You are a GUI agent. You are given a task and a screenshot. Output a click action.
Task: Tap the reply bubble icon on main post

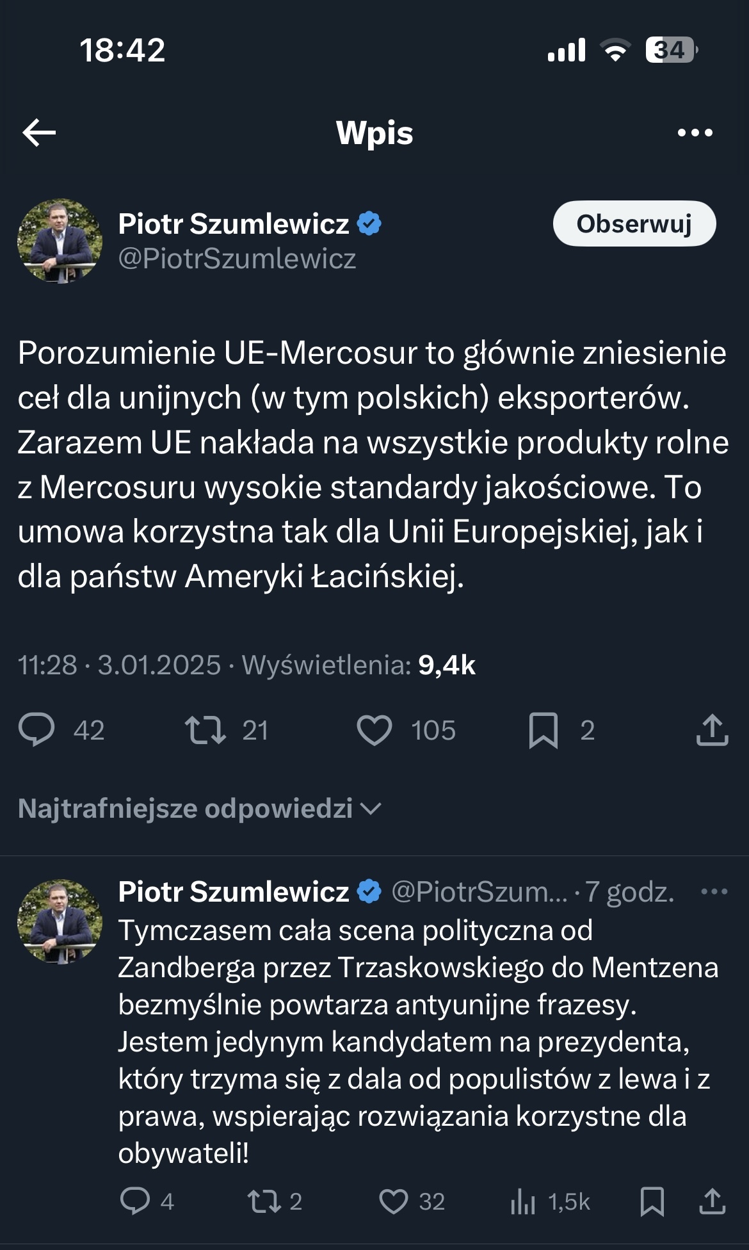[x=36, y=730]
